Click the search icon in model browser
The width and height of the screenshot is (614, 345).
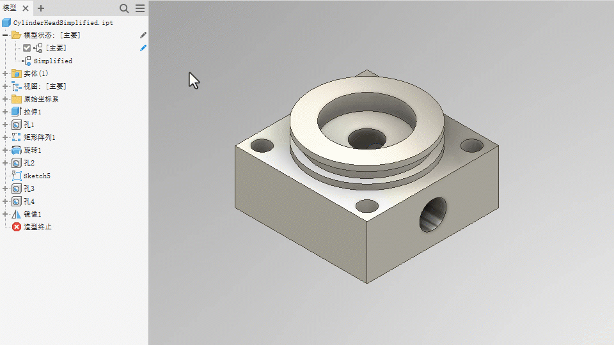(124, 8)
